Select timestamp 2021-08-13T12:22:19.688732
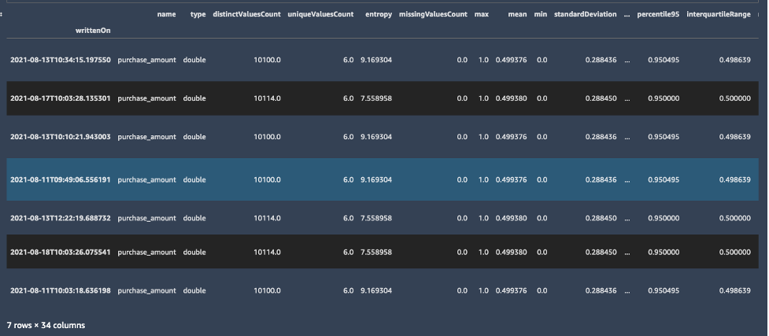 61,218
